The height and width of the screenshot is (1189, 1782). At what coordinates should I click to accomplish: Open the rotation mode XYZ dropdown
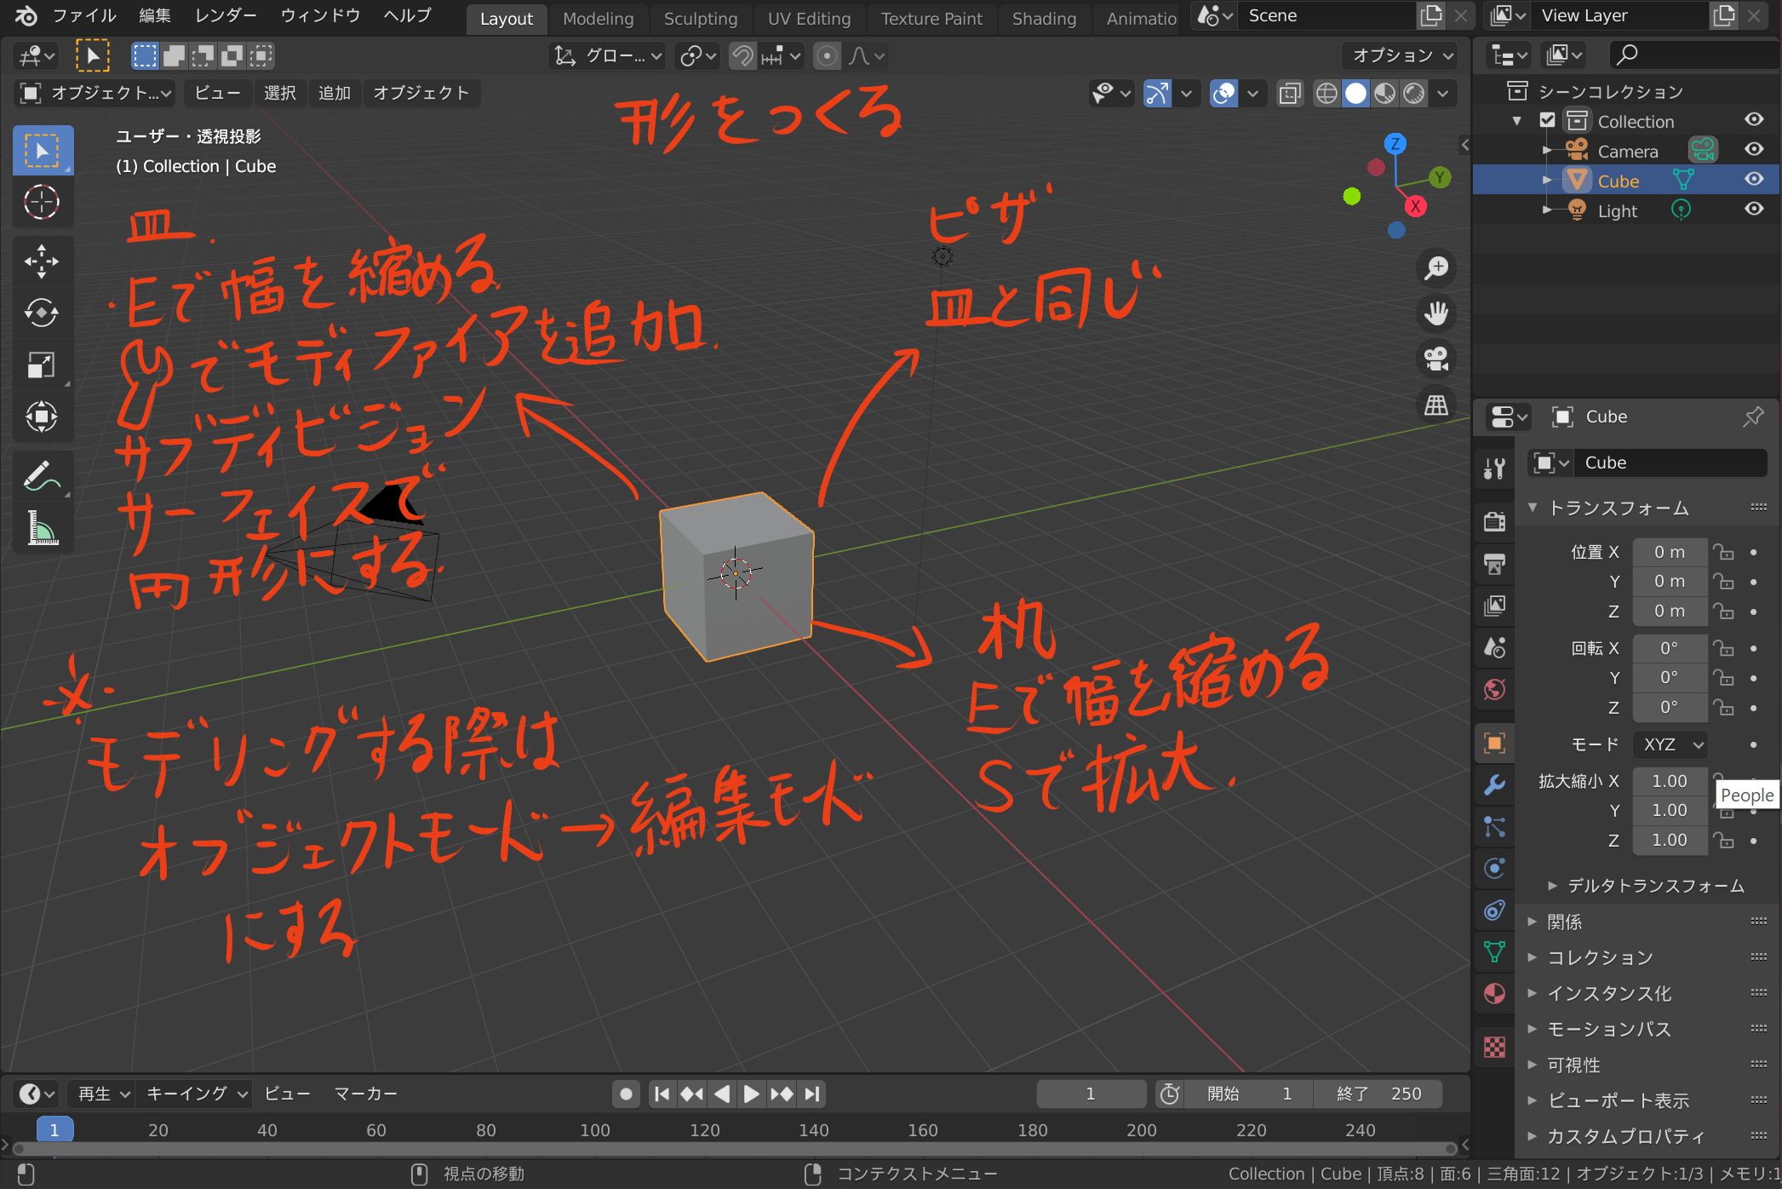(1671, 744)
